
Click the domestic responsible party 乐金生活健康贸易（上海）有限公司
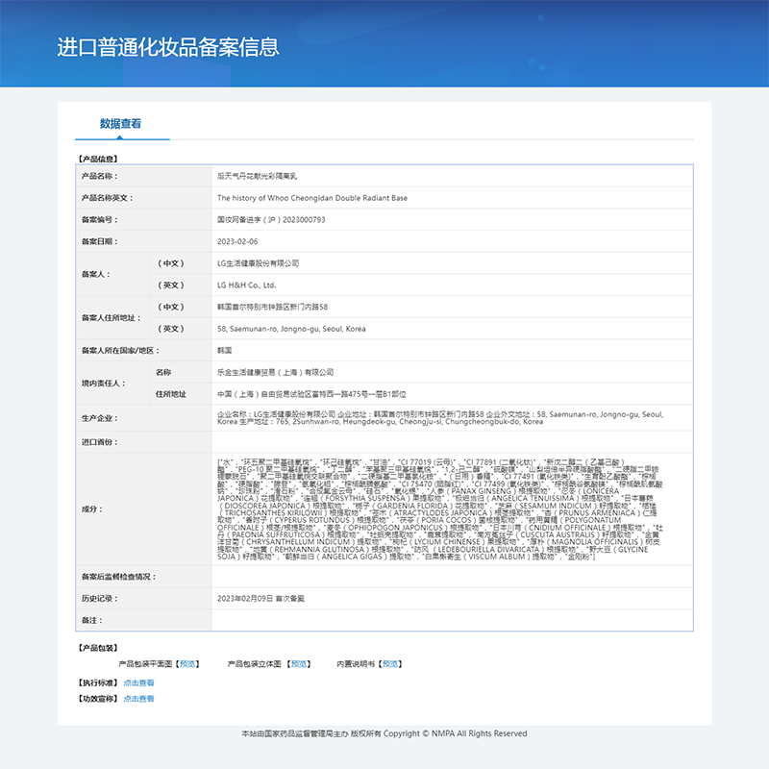(276, 372)
